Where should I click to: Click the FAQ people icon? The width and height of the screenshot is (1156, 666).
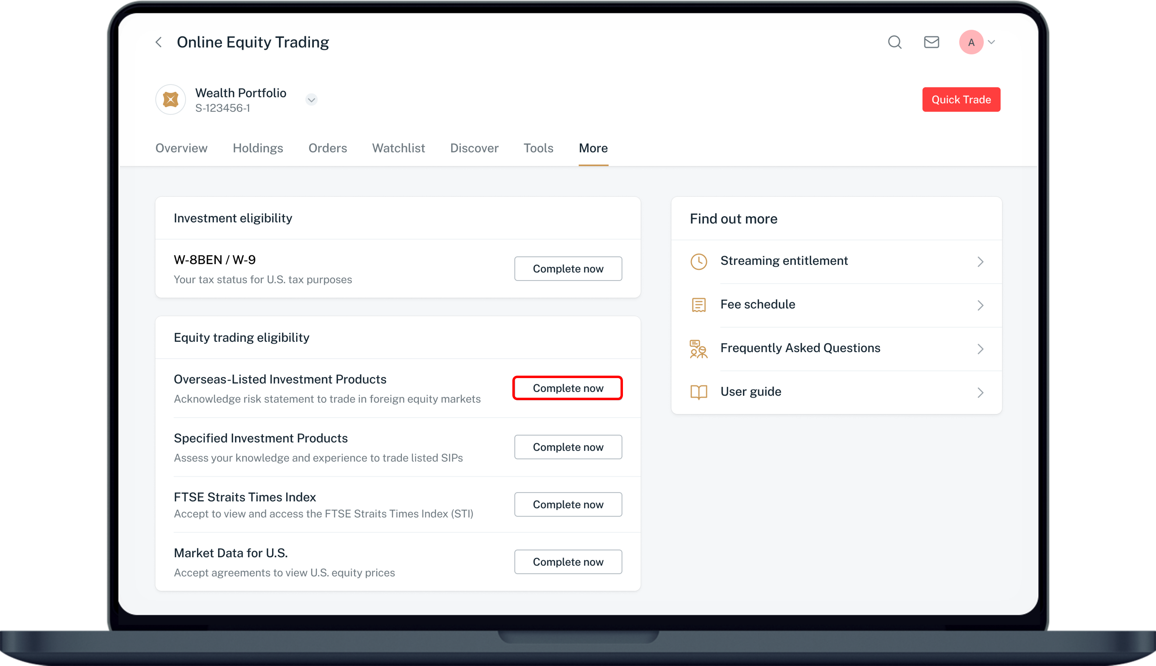coord(698,349)
